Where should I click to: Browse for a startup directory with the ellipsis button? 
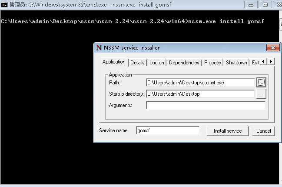(x=261, y=94)
